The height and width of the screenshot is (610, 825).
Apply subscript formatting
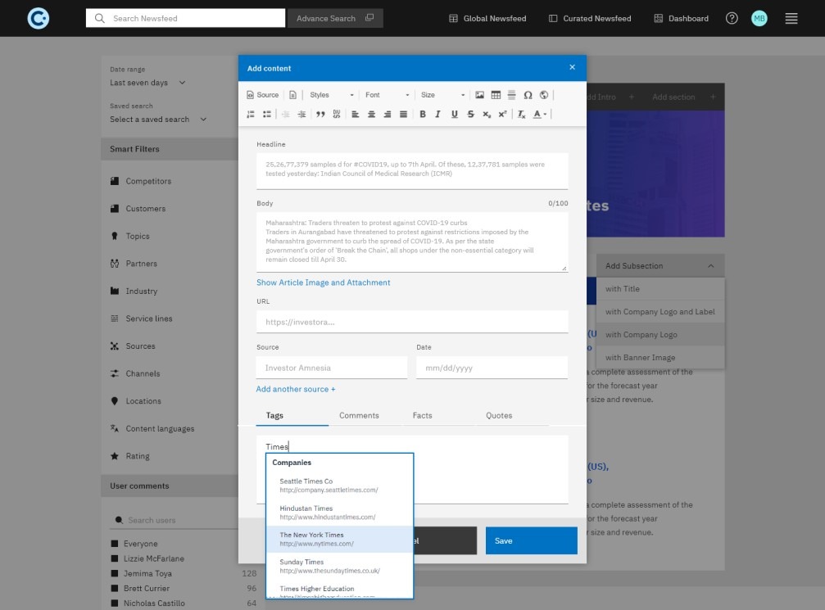[x=487, y=114]
